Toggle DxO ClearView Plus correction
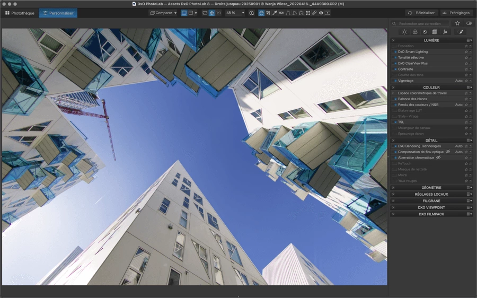The width and height of the screenshot is (477, 298). [395, 63]
